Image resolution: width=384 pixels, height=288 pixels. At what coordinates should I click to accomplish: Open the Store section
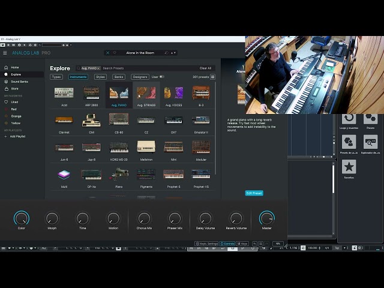pos(14,89)
